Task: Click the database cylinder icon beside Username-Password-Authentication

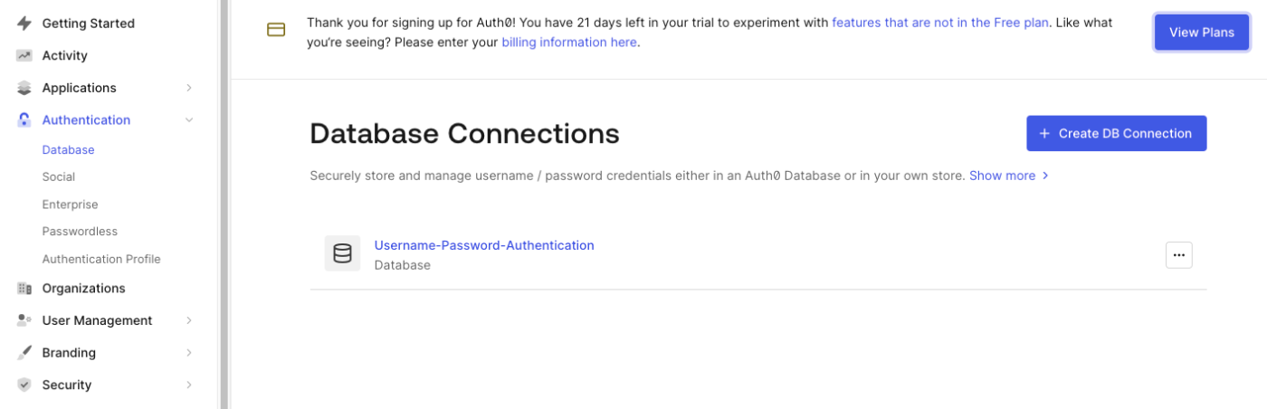Action: click(x=342, y=253)
